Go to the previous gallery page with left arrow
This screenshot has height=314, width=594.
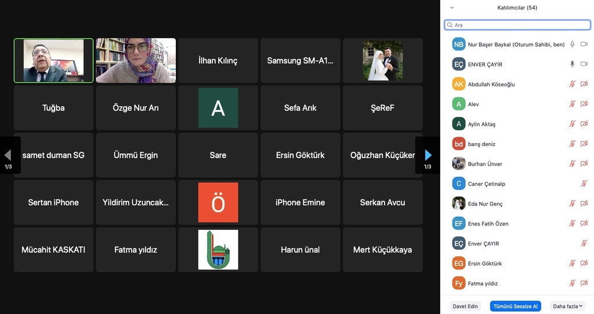[x=8, y=155]
